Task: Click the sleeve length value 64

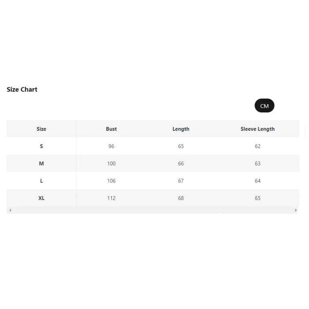Action: (x=257, y=181)
